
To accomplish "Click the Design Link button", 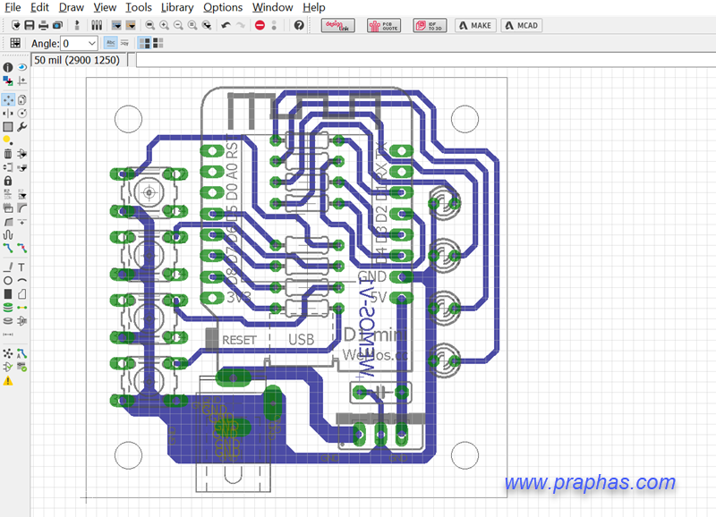I will point(337,26).
